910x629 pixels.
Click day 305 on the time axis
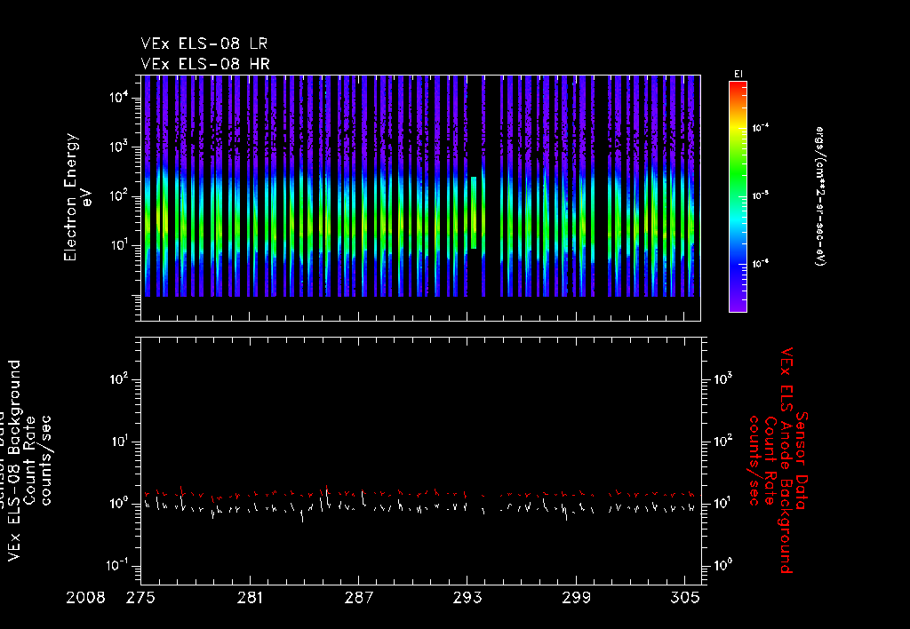point(685,597)
